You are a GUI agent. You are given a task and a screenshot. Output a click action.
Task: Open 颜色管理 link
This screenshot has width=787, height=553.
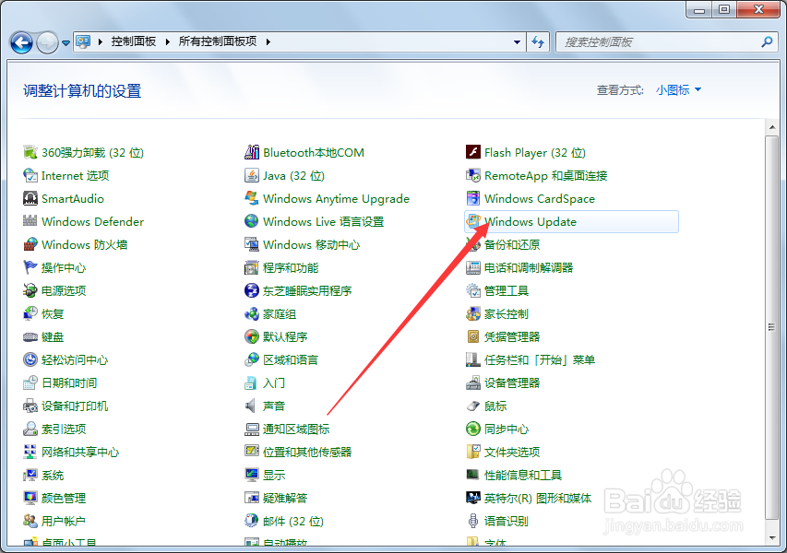64,499
